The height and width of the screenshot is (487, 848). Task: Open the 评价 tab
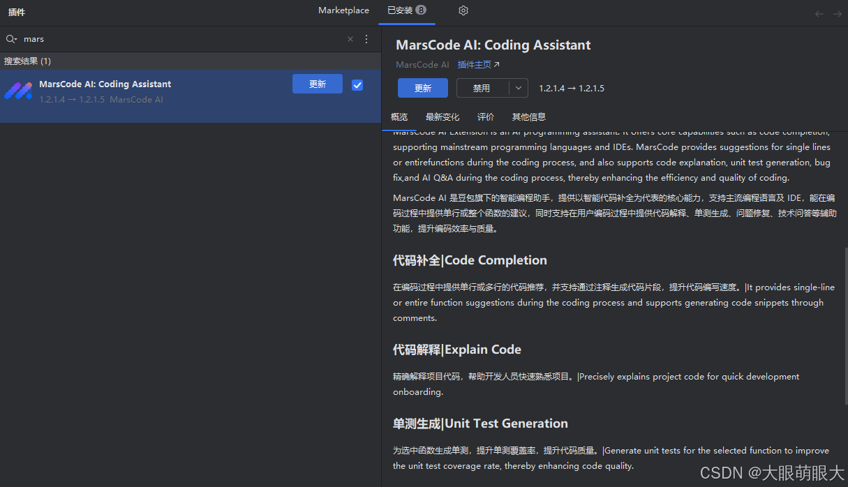486,117
